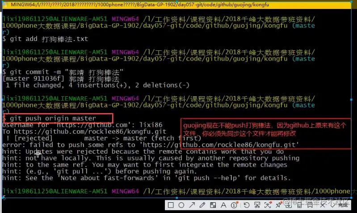
Task: Click 'hint: not have locally' line
Action: (151, 158)
